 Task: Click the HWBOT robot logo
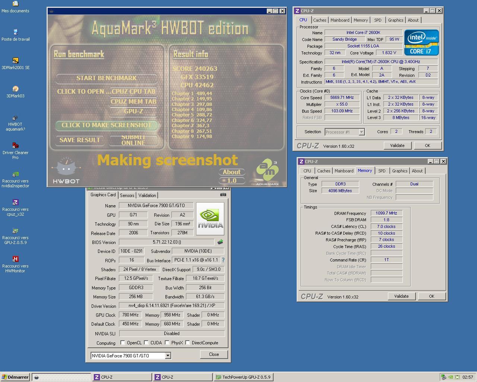66,171
